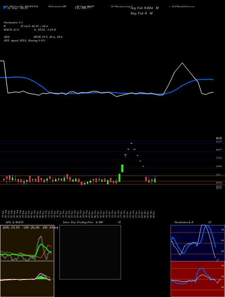Click the (MGR) 18.9, 26.4, 38.6 values

[48, 37]
